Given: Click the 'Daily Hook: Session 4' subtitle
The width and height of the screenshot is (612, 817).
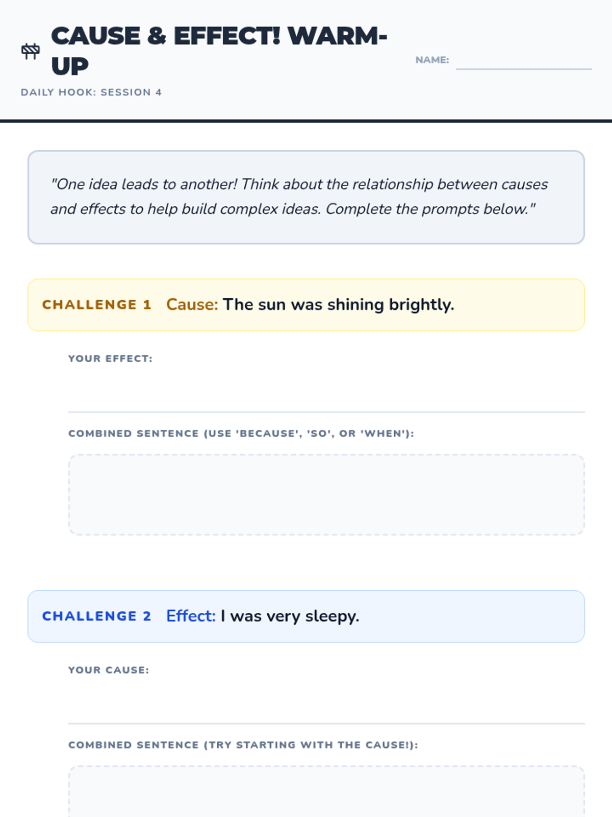Looking at the screenshot, I should 91,92.
